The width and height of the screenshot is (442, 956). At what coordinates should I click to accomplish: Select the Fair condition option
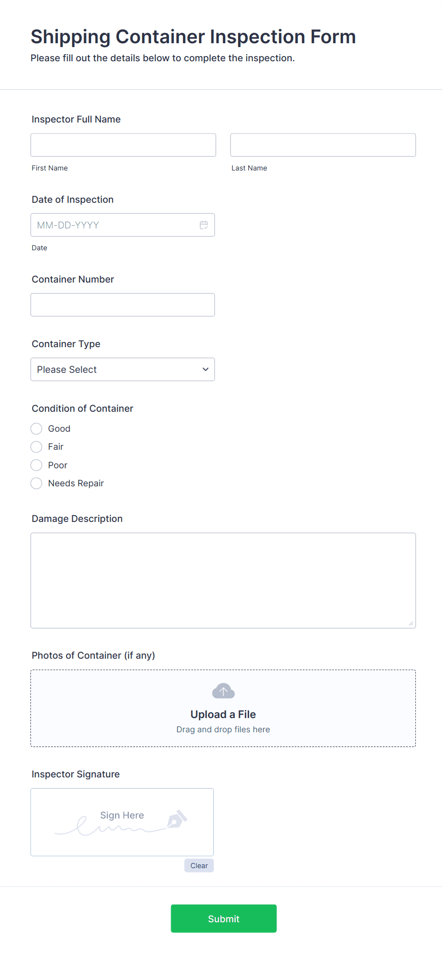[x=36, y=446]
